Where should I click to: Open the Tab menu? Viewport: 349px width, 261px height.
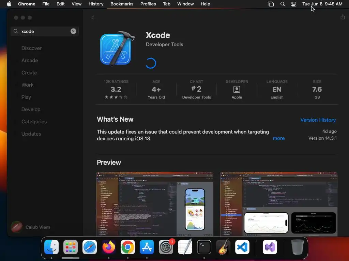166,4
